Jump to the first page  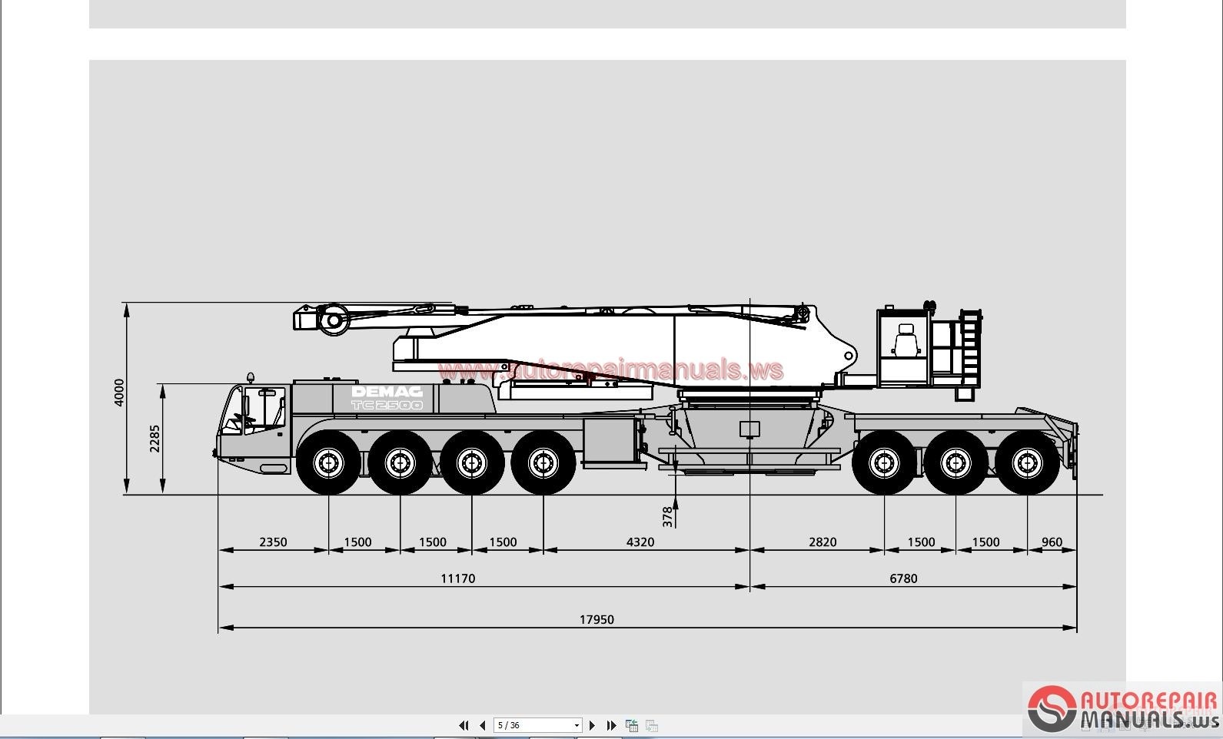pos(464,725)
